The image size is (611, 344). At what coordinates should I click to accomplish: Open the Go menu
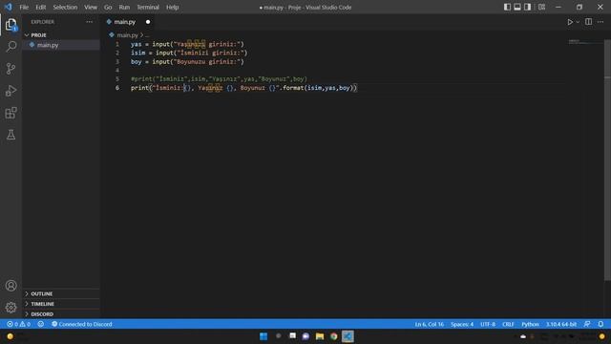click(x=108, y=7)
